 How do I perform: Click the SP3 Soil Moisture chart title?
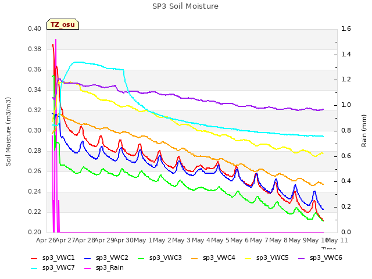pyautogui.click(x=185, y=6)
